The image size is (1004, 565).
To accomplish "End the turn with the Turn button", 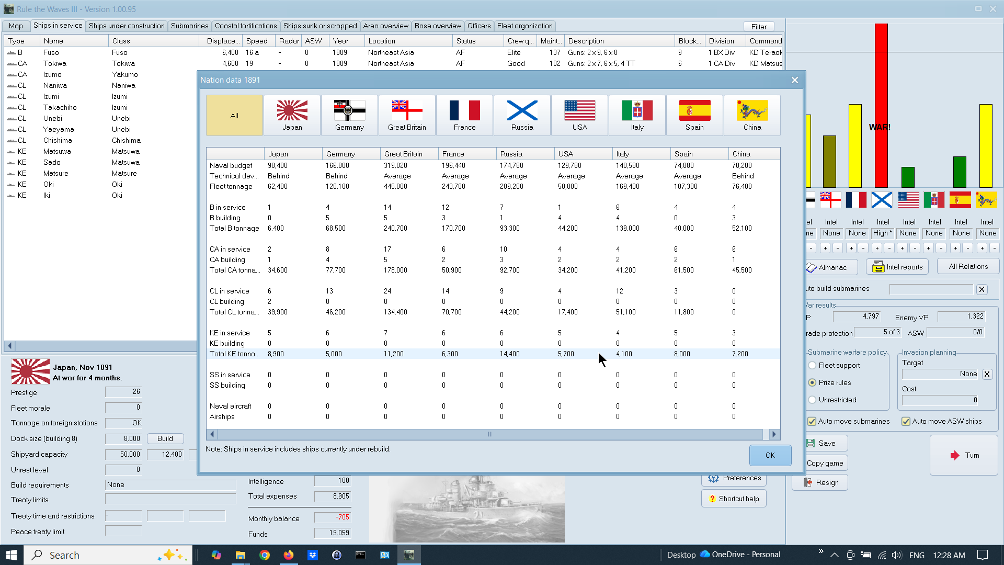I will pos(964,455).
